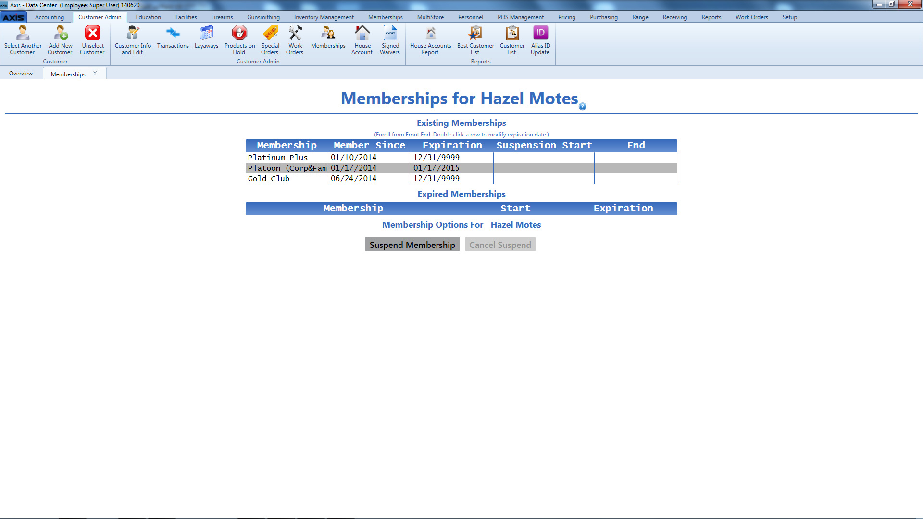Click the Memberships ribbon icon

[x=328, y=37]
